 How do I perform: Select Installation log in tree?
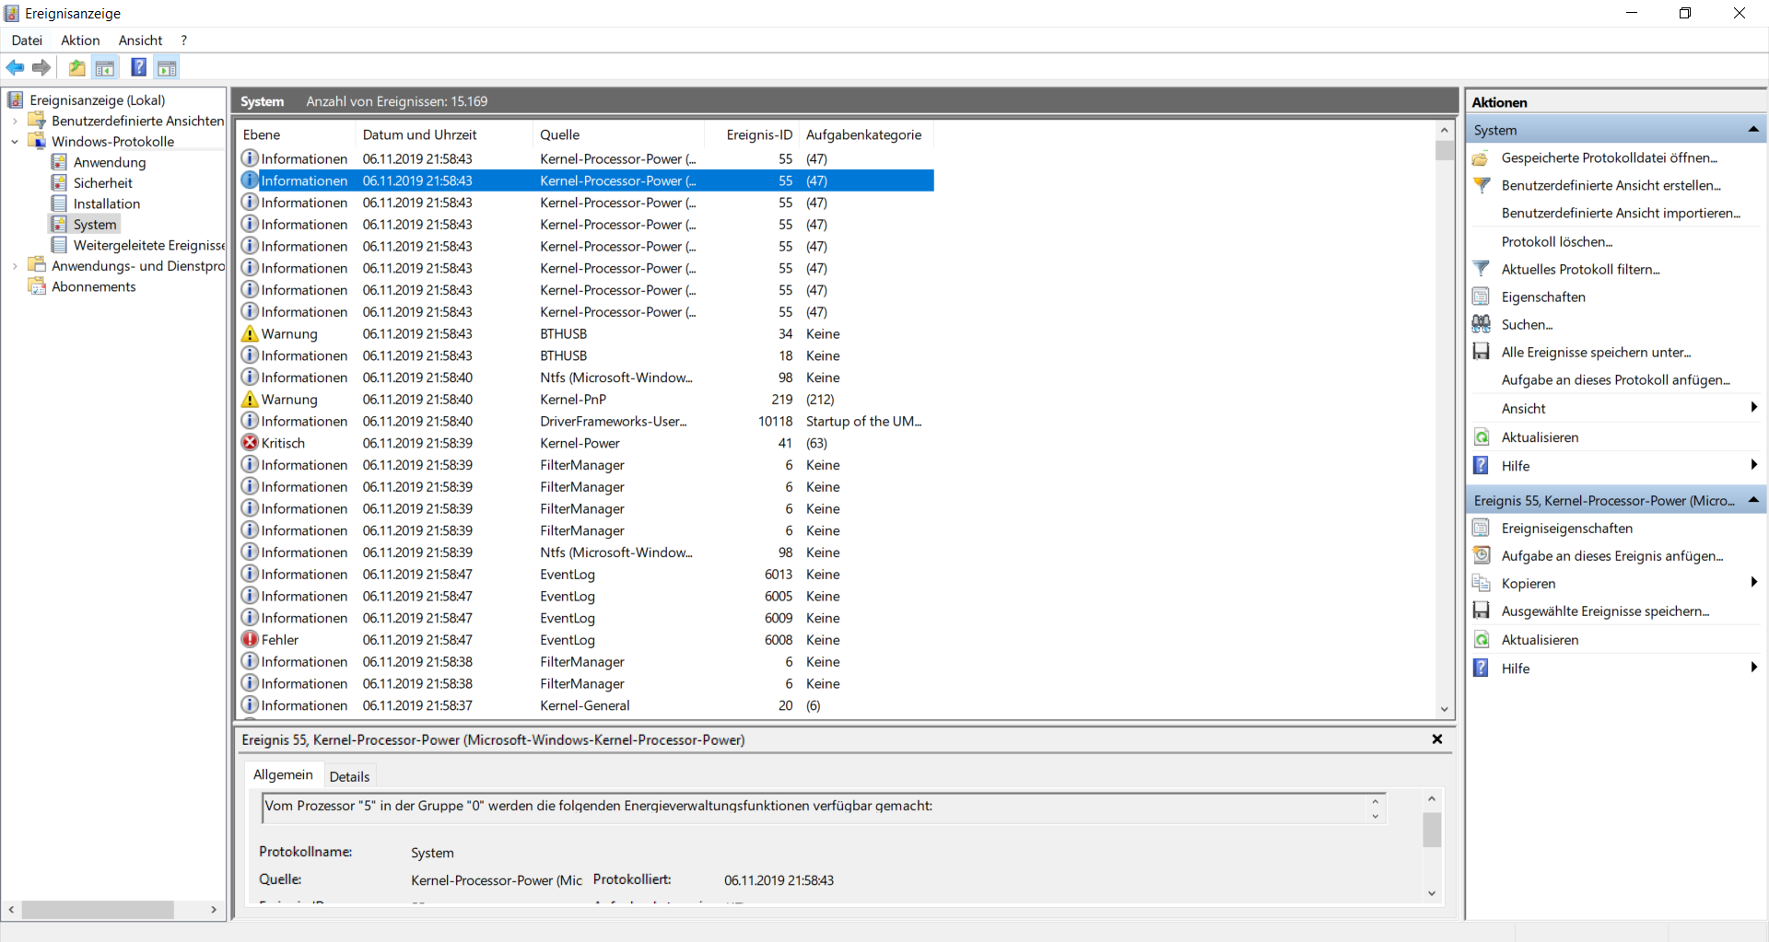(107, 204)
